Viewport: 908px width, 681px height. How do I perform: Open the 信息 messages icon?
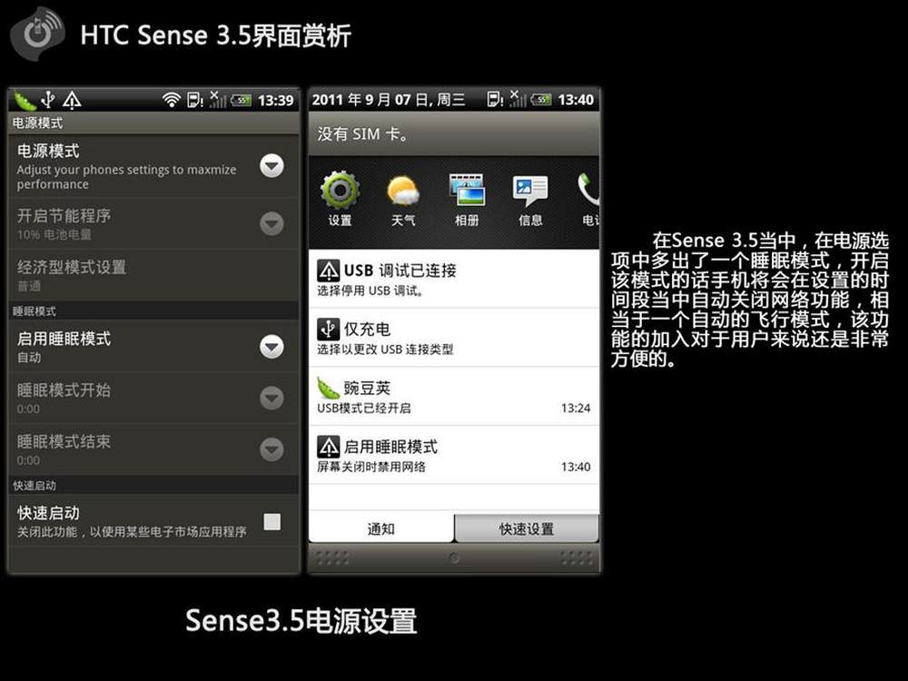[x=530, y=197]
